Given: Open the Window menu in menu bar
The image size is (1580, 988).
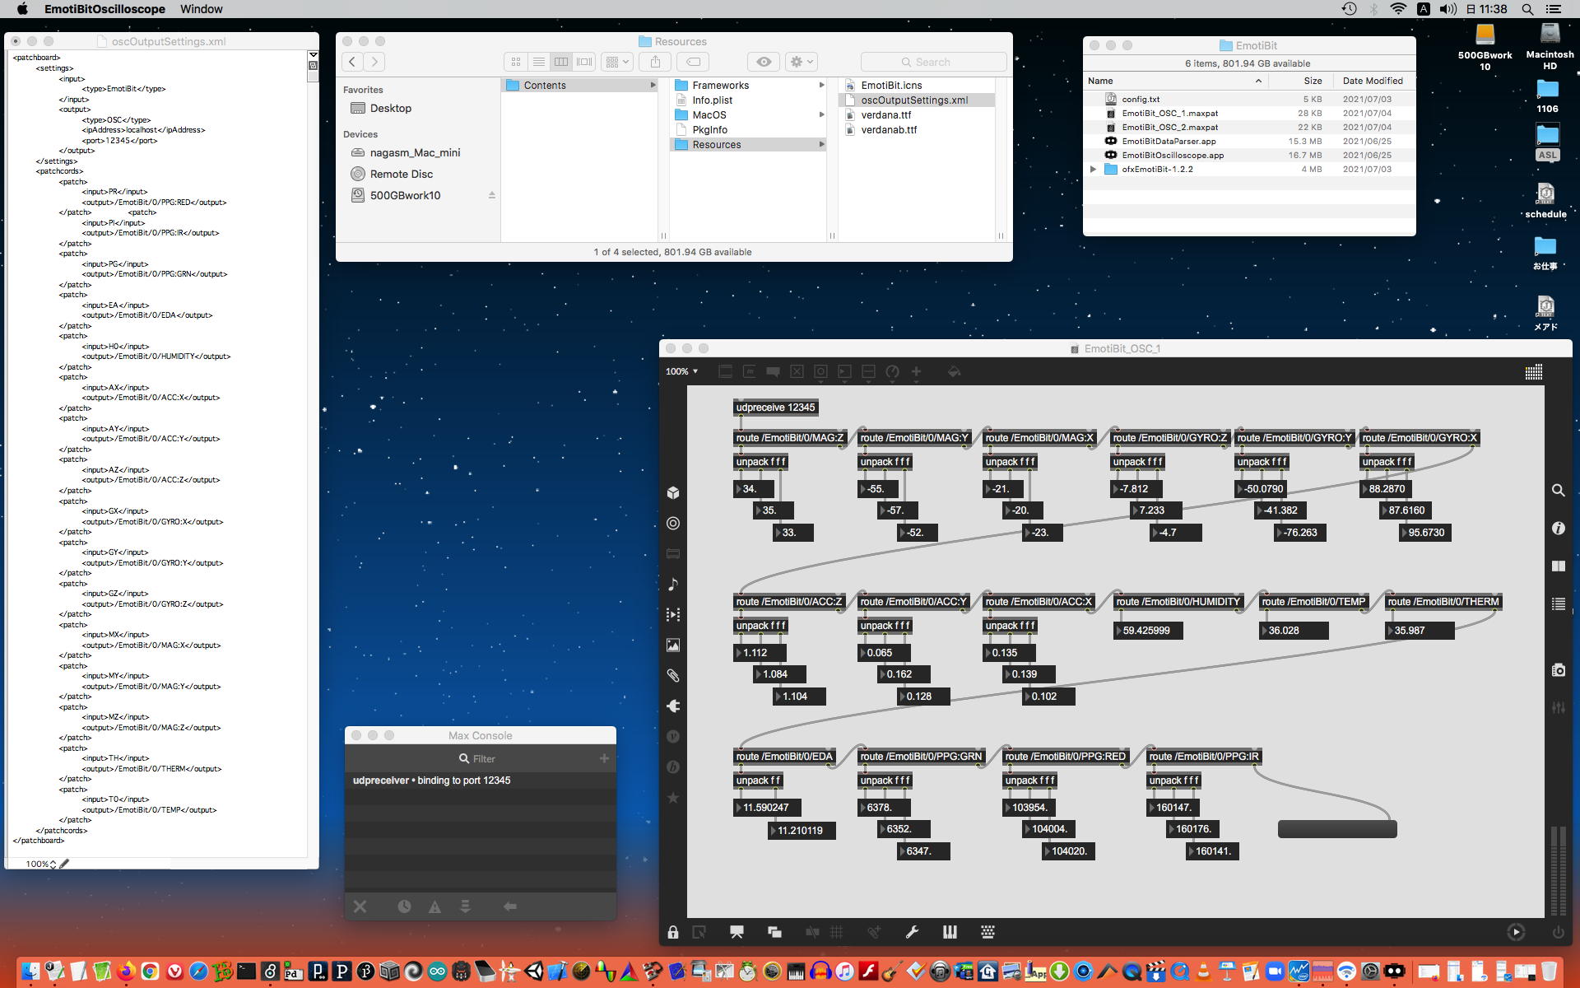Looking at the screenshot, I should click(x=201, y=9).
